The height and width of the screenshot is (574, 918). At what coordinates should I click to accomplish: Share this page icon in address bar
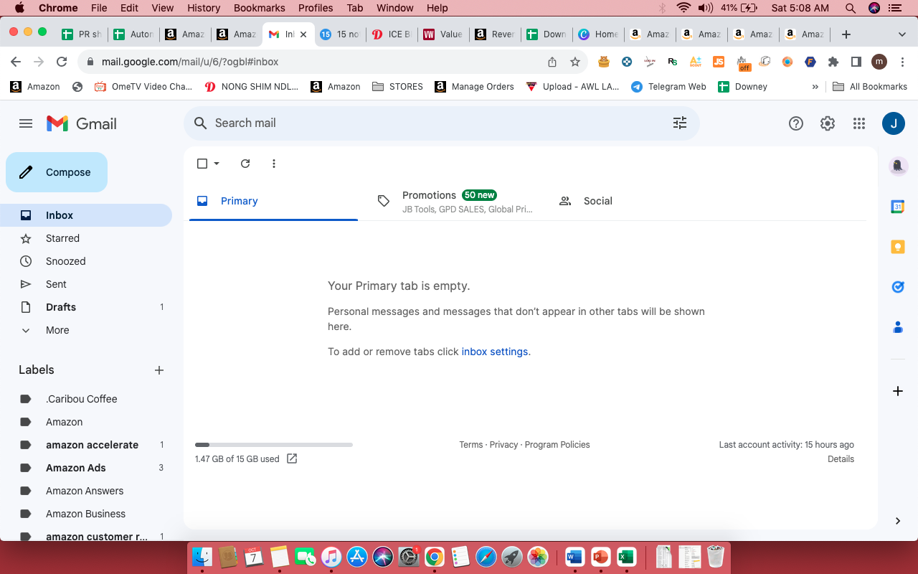552,62
